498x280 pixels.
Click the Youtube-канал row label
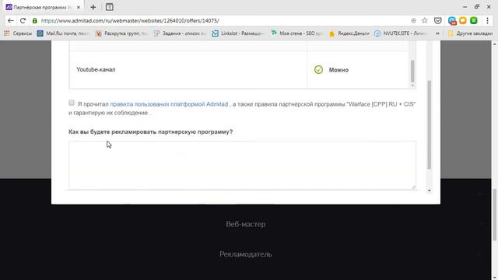point(96,69)
